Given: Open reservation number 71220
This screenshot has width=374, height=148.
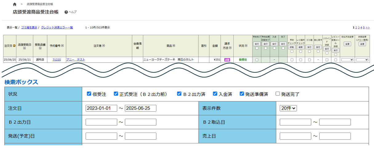Looking at the screenshot, I should [57, 60].
